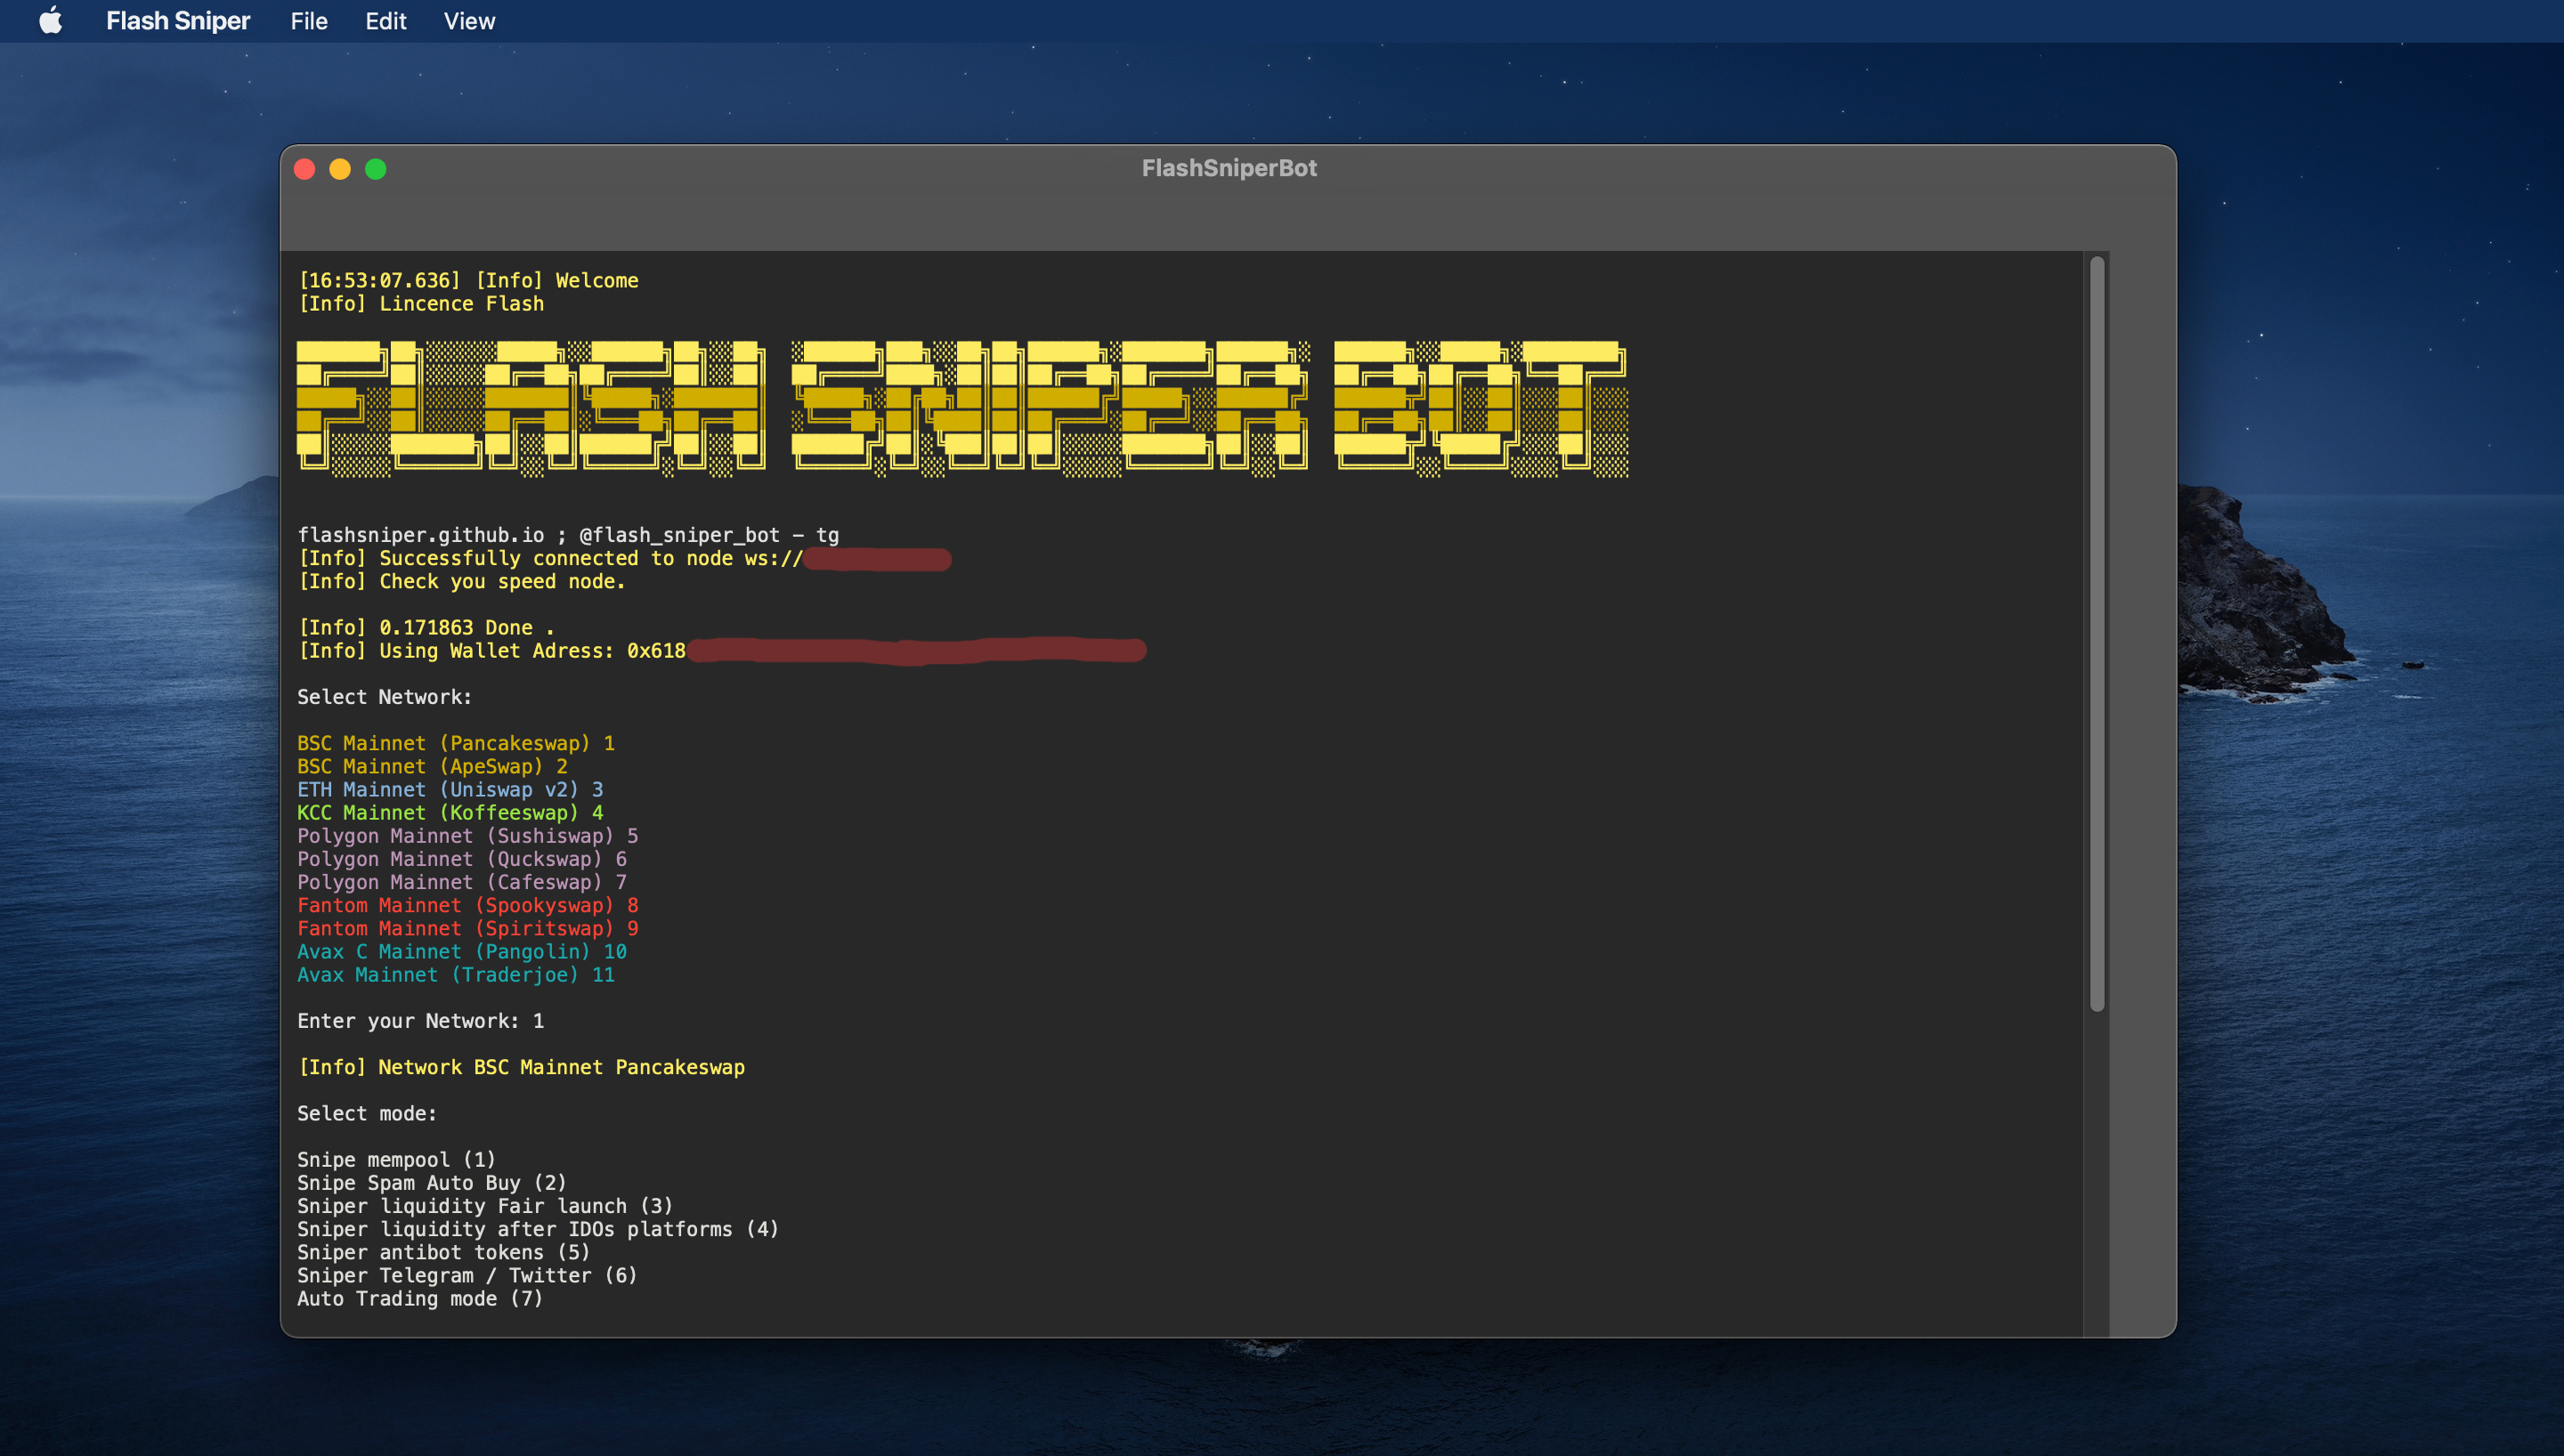
Task: Click 'Sniper Telegram / Twitter (6)' mode
Action: (x=467, y=1276)
